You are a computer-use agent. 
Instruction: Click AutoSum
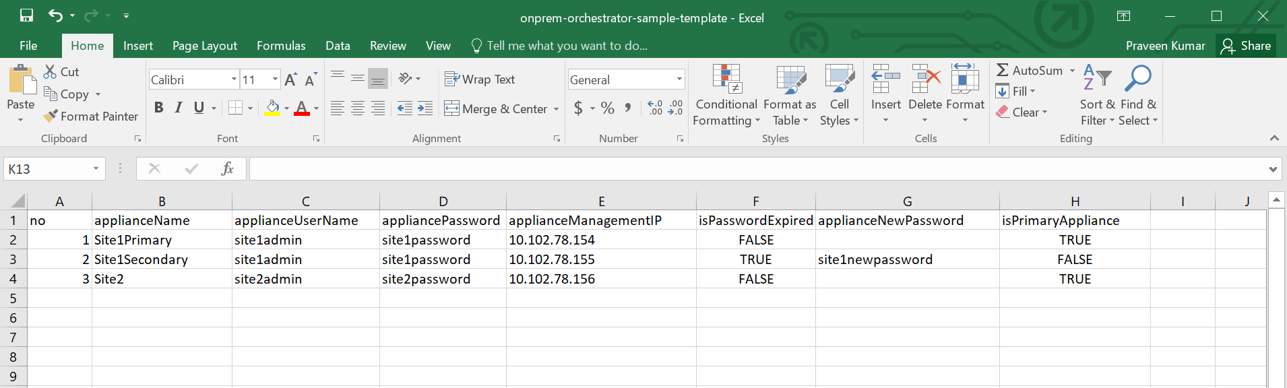[x=1029, y=71]
